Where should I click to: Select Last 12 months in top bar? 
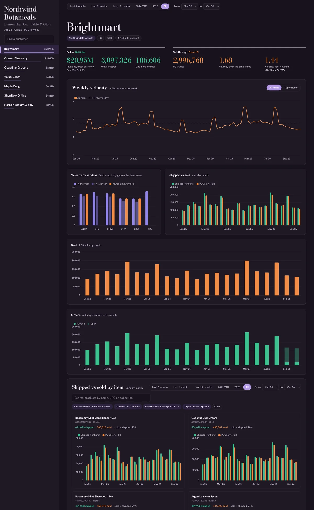click(121, 7)
